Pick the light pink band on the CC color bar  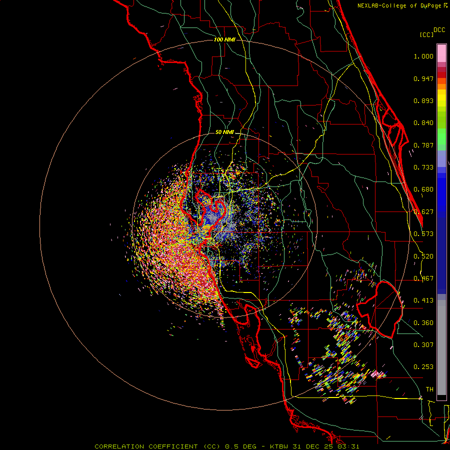click(x=441, y=53)
